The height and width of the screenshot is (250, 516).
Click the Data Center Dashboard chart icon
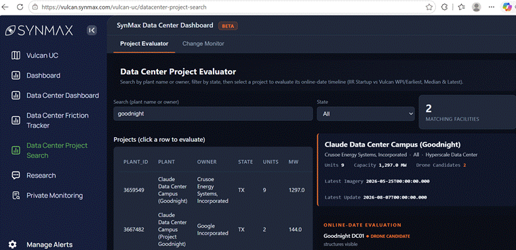(16, 95)
